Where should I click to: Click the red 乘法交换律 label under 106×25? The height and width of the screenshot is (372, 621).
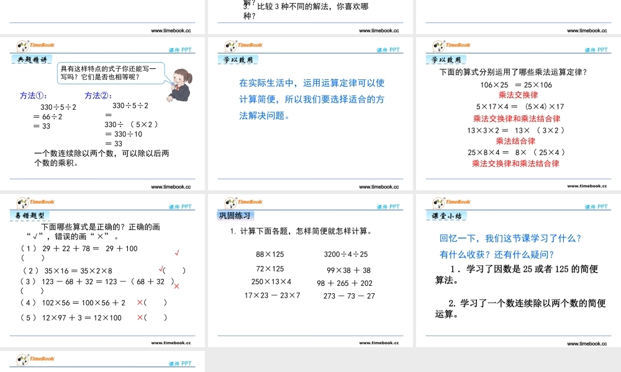pos(518,95)
